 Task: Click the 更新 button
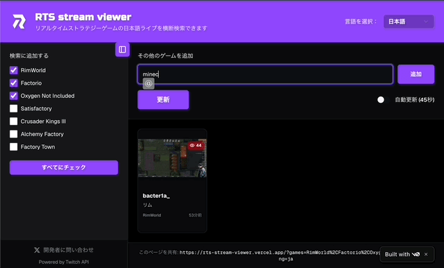tap(163, 100)
